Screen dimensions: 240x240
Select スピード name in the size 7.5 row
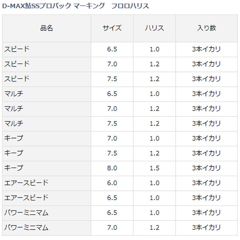pyautogui.click(x=17, y=79)
